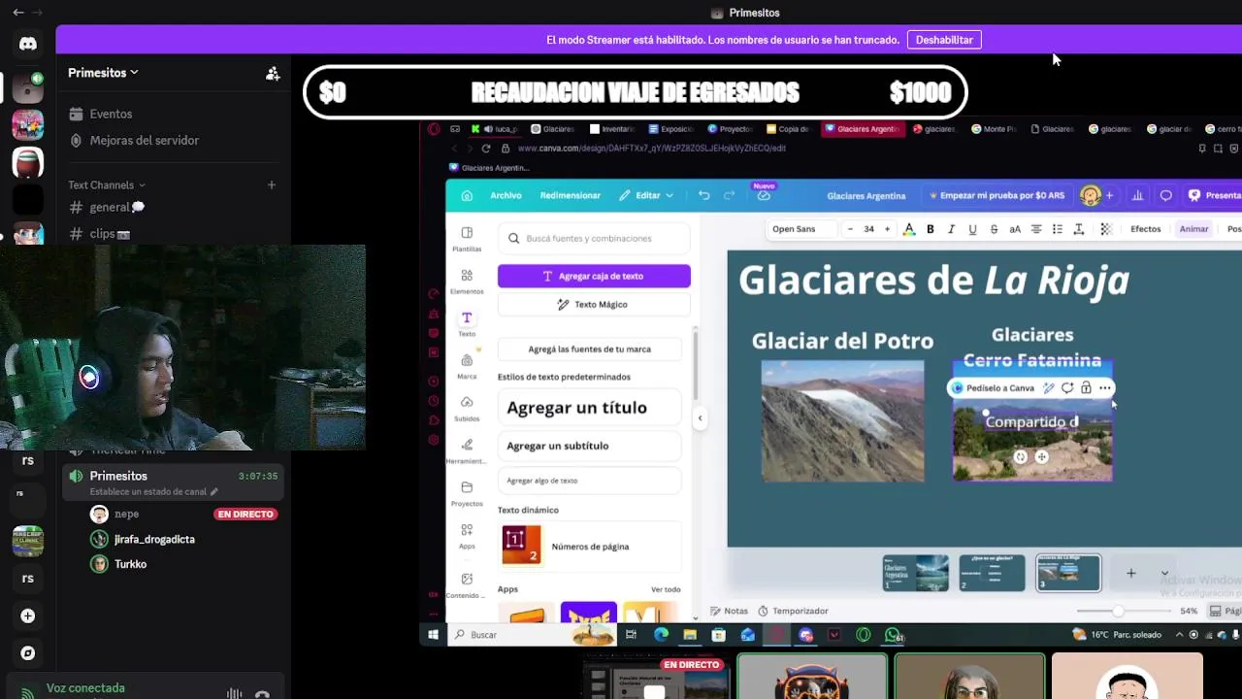The width and height of the screenshot is (1242, 699).
Task: Toggle the bulleted list format
Action: [1058, 229]
